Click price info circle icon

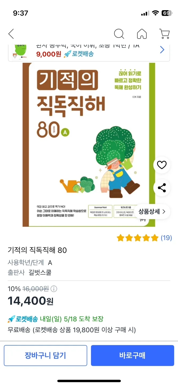pyautogui.click(x=54, y=289)
